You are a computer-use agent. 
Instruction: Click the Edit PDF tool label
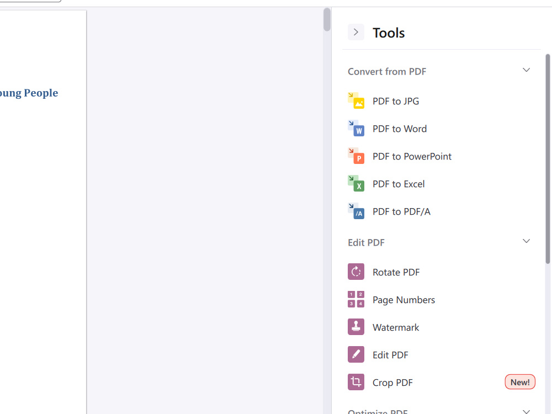pyautogui.click(x=390, y=355)
